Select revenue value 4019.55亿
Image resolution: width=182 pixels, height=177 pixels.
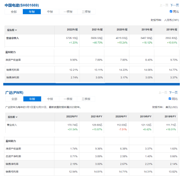click(x=122, y=38)
